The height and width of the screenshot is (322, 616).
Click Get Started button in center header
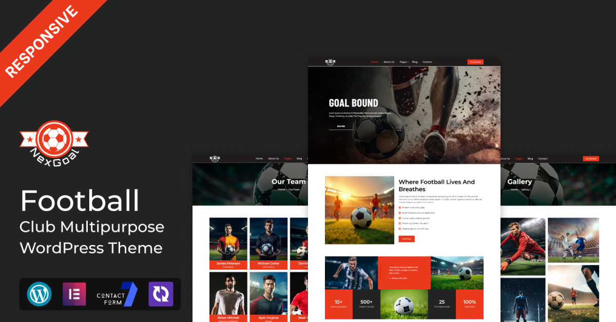tap(475, 62)
